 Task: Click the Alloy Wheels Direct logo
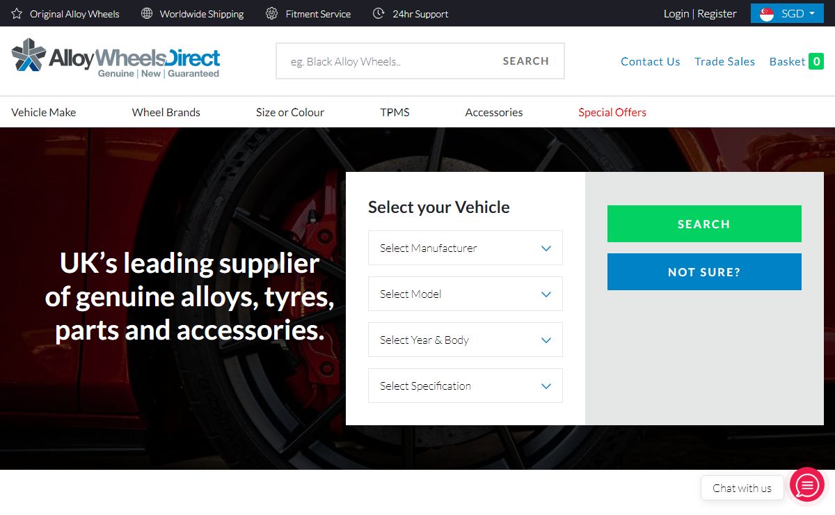tap(116, 59)
